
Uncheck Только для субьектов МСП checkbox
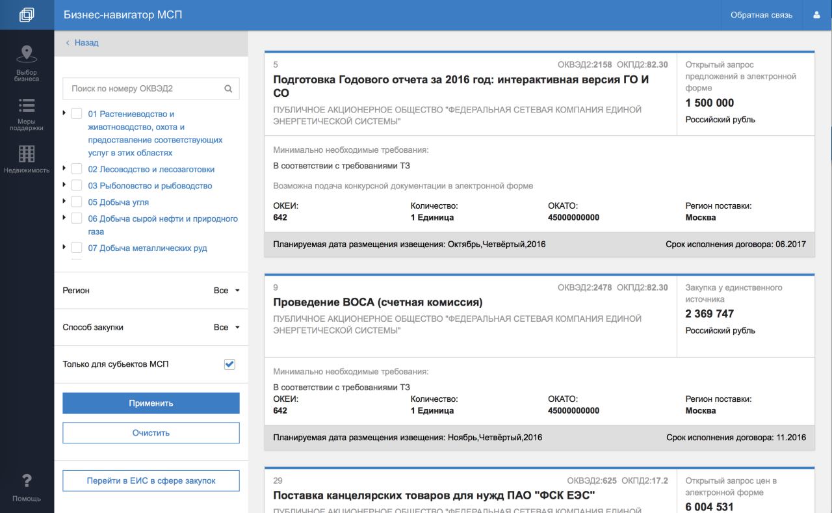229,364
